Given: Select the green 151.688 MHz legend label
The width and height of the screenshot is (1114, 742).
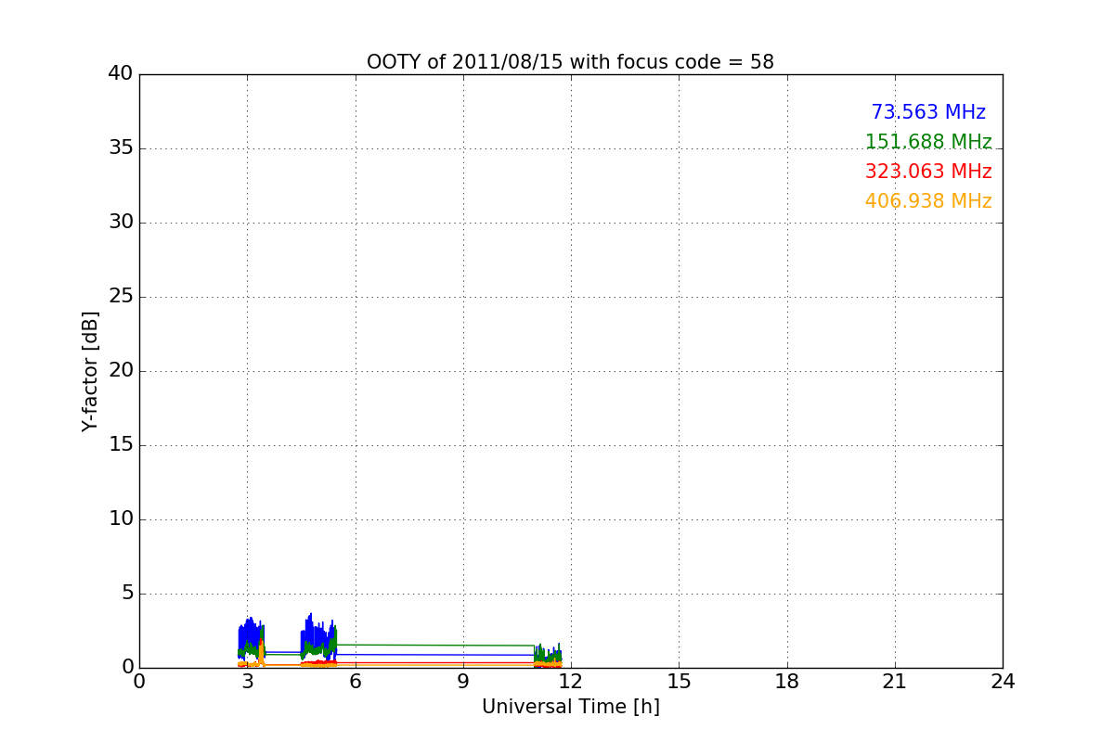Looking at the screenshot, I should pyautogui.click(x=928, y=142).
